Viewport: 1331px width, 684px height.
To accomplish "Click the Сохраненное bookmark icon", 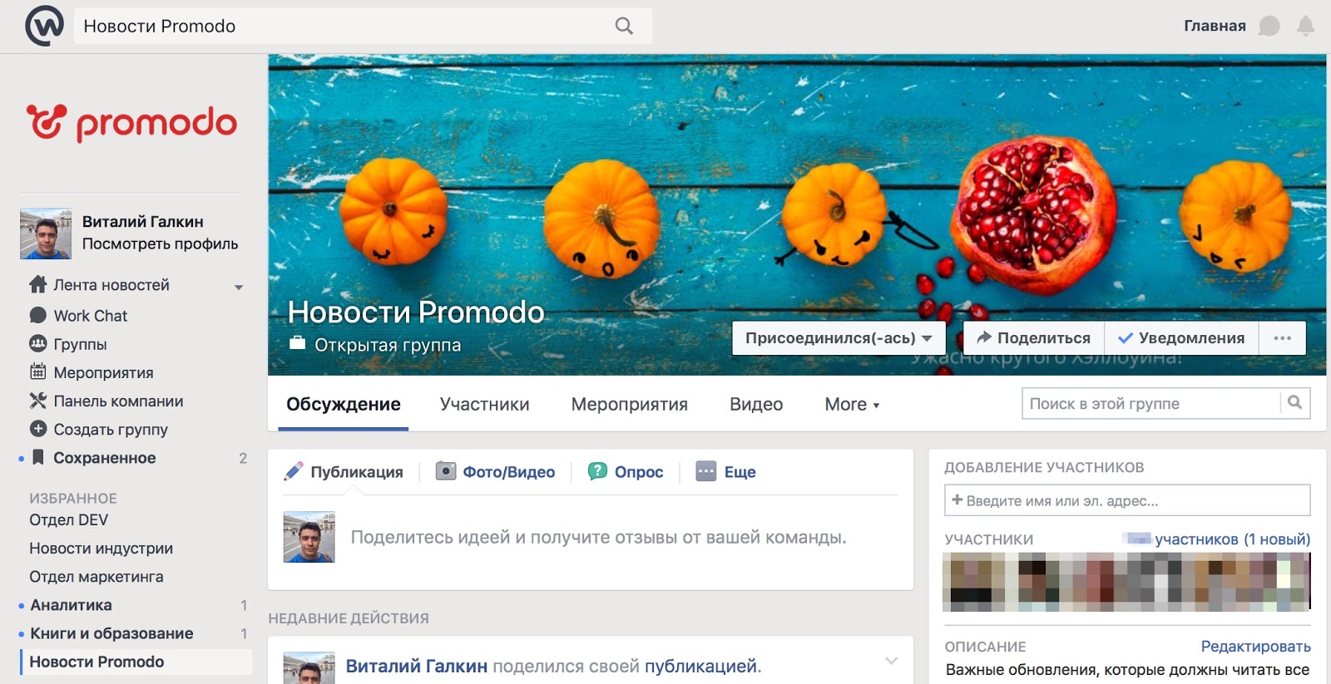I will coord(38,457).
